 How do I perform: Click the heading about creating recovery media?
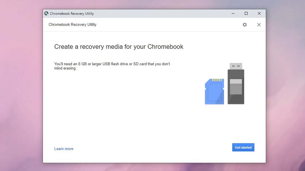coord(119,47)
